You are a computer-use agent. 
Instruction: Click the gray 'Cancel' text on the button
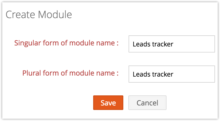(147, 103)
